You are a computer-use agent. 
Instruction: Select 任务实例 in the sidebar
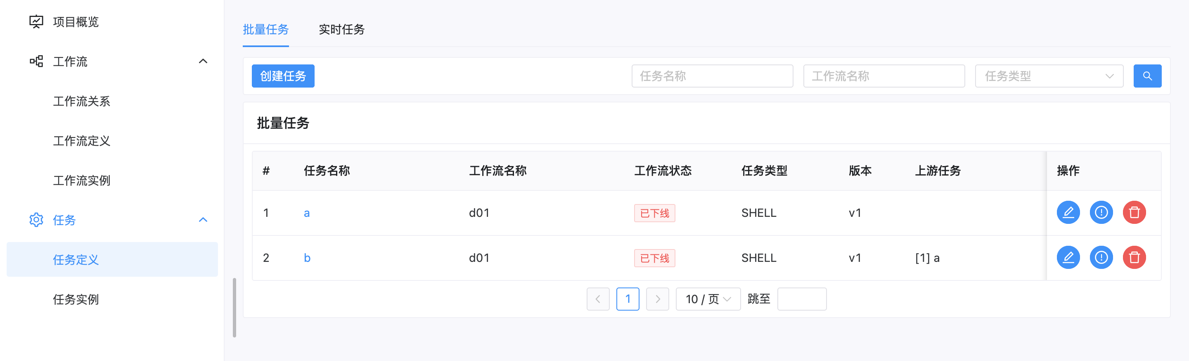[76, 299]
